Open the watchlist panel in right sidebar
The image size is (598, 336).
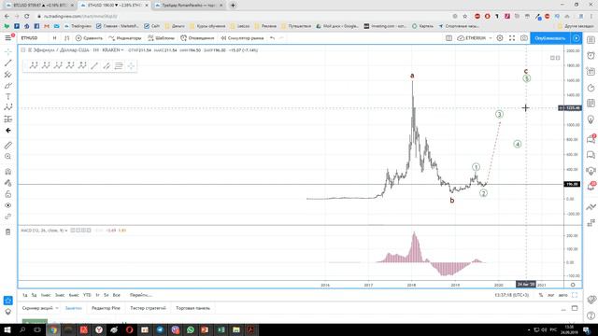(x=591, y=40)
